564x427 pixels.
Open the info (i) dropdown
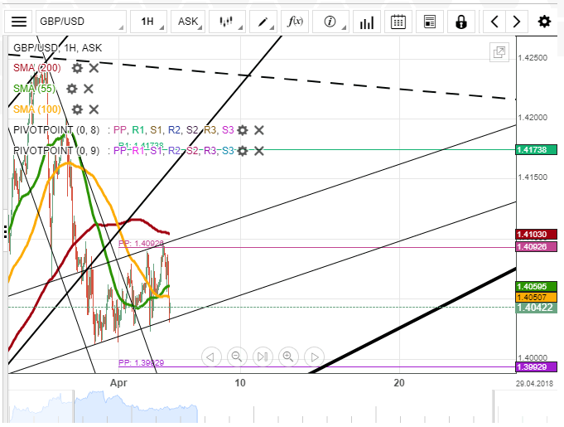[331, 22]
